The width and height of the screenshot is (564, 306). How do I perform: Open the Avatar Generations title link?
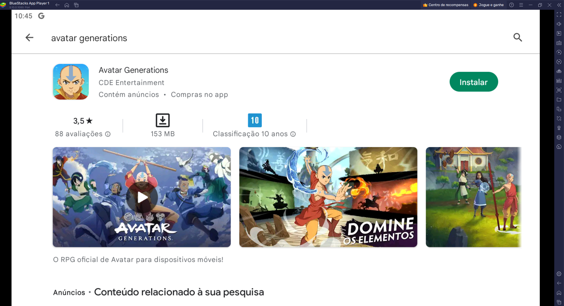click(133, 70)
